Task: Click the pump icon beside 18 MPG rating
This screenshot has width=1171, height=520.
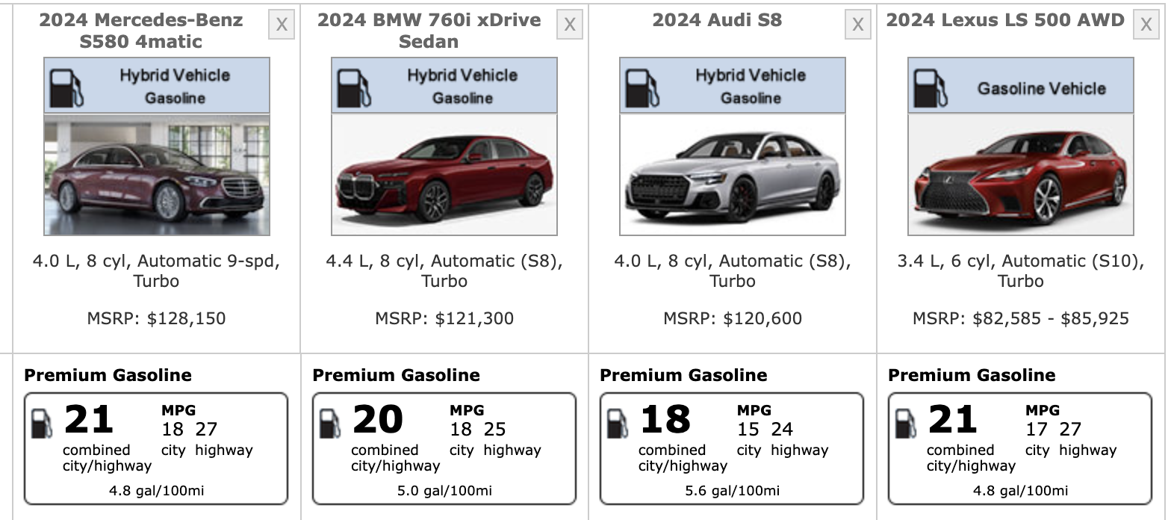Action: 618,424
